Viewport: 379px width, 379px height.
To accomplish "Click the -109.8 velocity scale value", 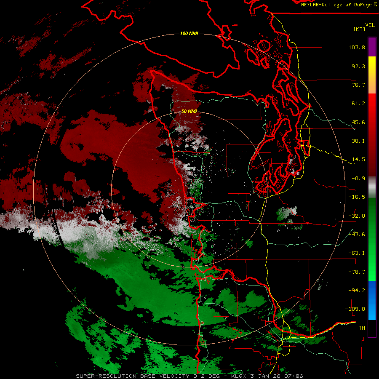I will coord(355,309).
